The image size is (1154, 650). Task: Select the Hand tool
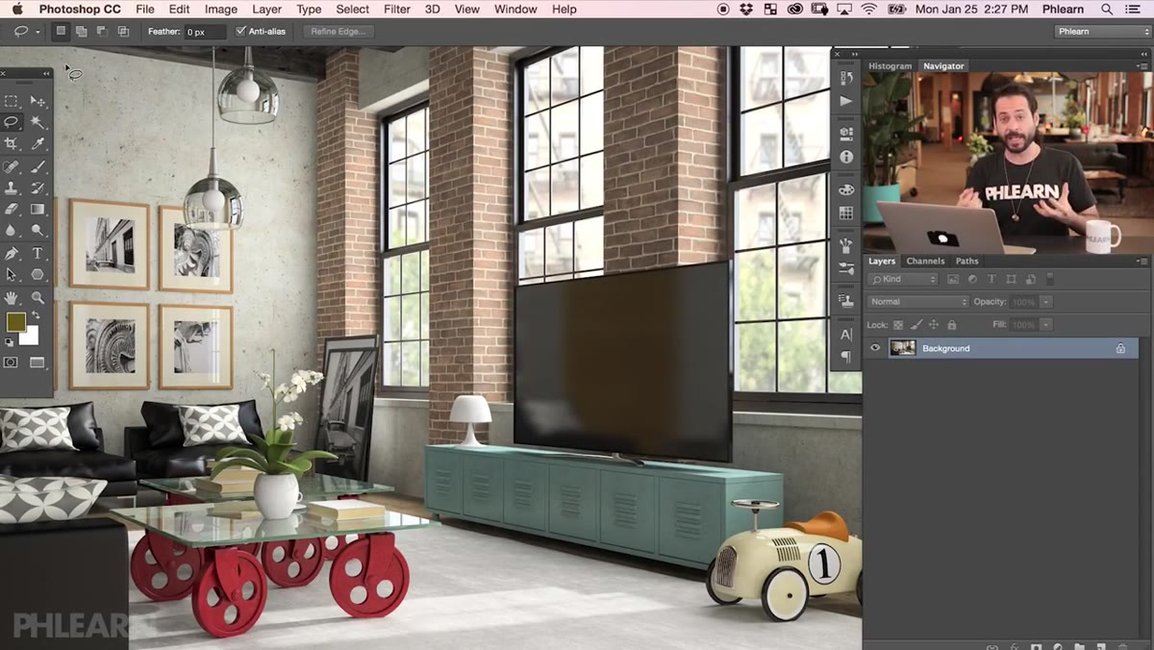pyautogui.click(x=12, y=298)
